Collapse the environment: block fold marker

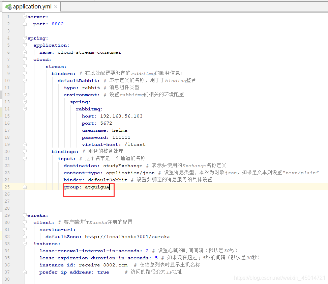pyautogui.click(x=25, y=95)
